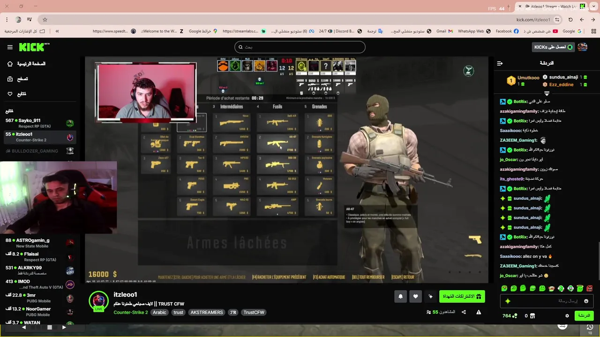600x337 pixels.
Task: Click the KICK beta logo
Action: click(x=34, y=47)
